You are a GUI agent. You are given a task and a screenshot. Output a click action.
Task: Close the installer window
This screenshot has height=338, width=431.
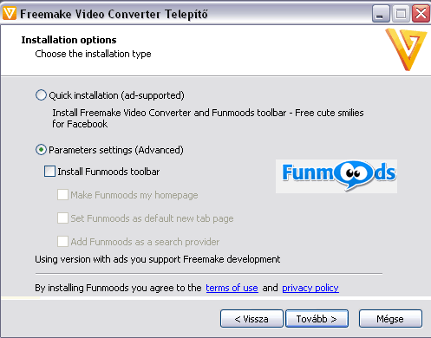(x=421, y=13)
